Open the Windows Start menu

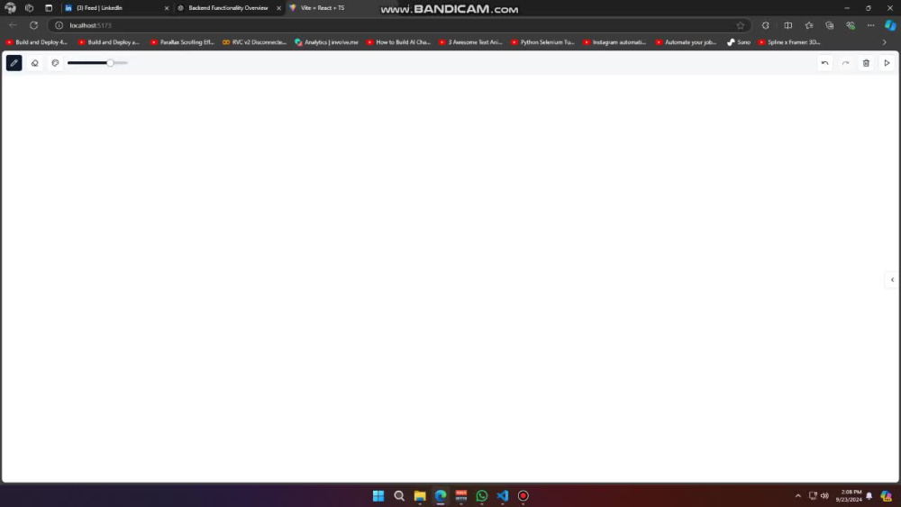tap(378, 495)
